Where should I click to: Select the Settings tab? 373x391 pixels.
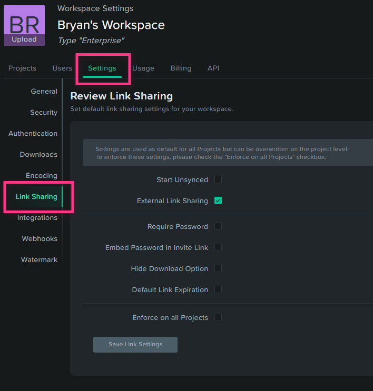pos(102,68)
